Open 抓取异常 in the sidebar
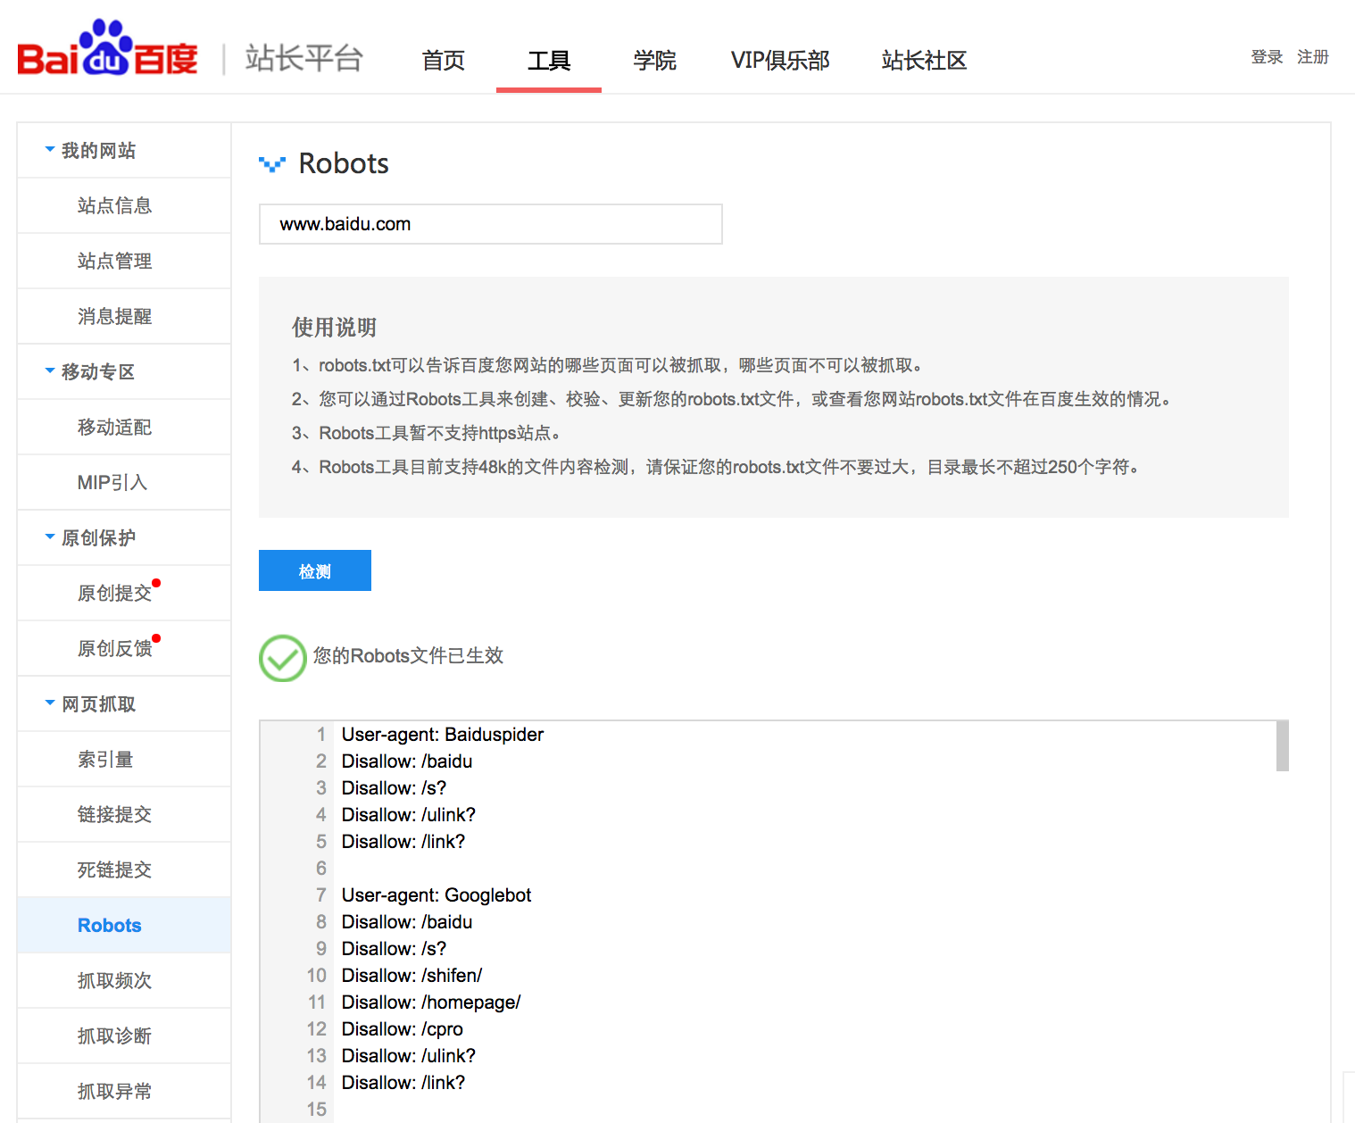The width and height of the screenshot is (1355, 1123). 124,1091
